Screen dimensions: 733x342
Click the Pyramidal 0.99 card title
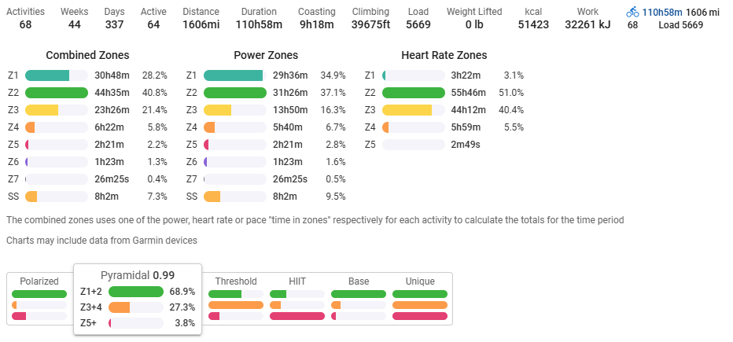click(x=138, y=275)
